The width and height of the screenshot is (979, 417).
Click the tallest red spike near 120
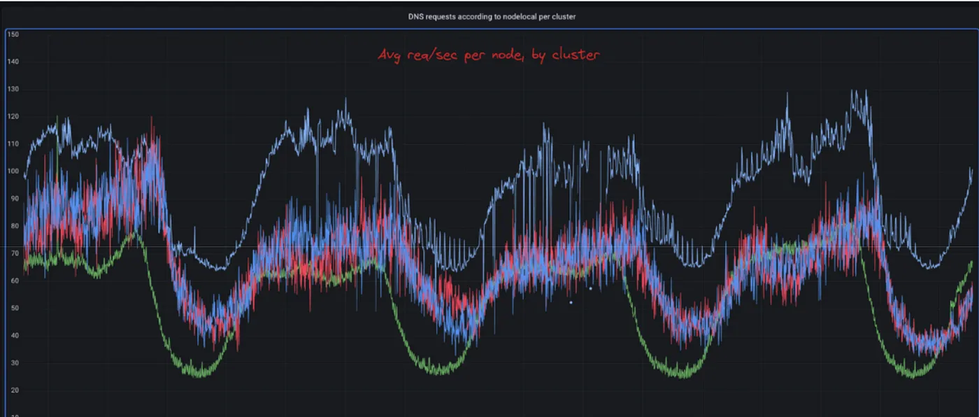pyautogui.click(x=152, y=119)
